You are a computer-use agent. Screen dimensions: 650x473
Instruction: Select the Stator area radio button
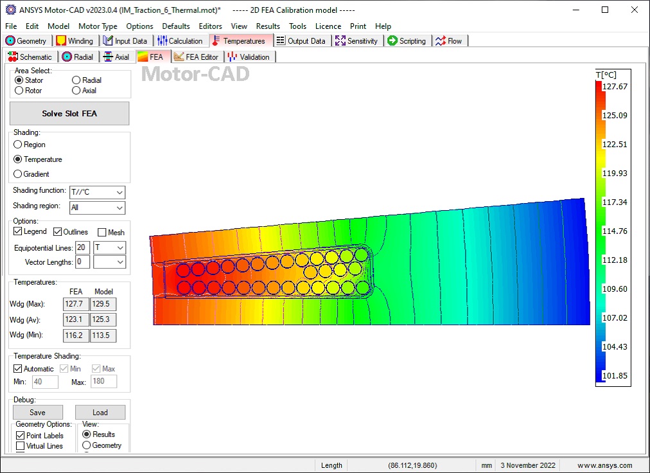[x=19, y=80]
